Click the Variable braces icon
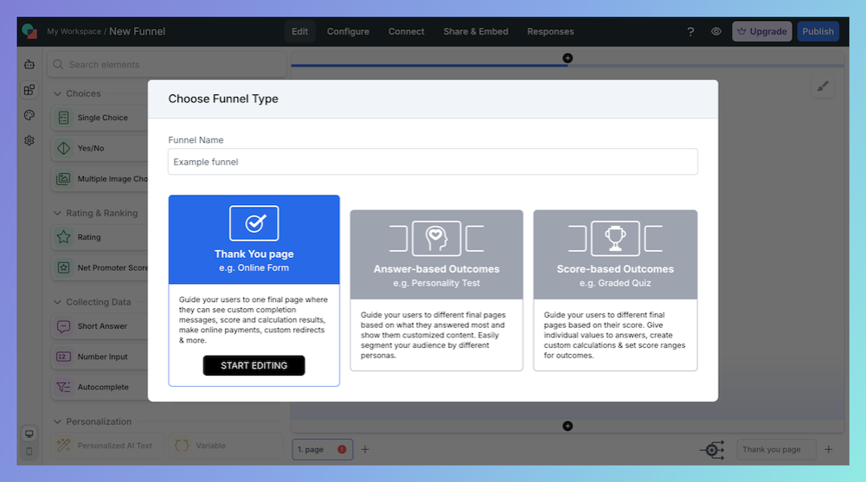This screenshot has width=866, height=482. pyautogui.click(x=182, y=445)
